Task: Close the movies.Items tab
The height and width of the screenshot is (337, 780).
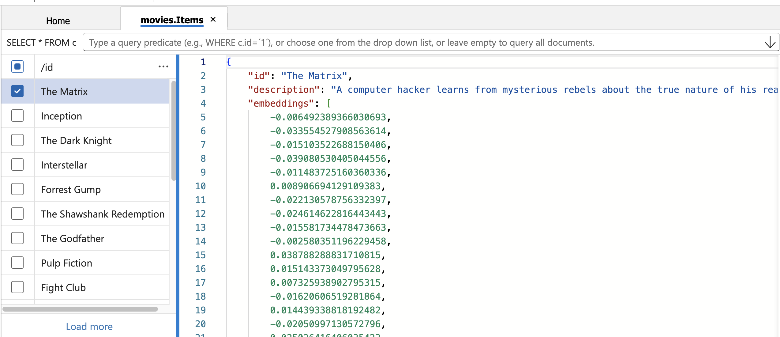Action: (213, 20)
